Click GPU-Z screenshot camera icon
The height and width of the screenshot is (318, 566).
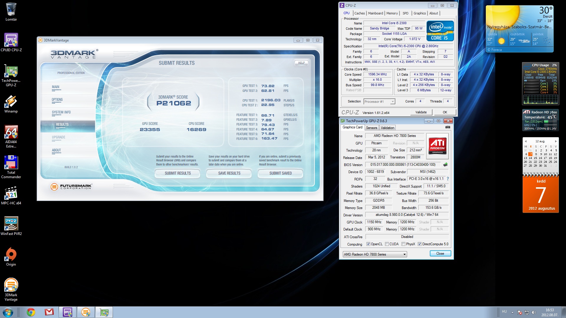pos(447,127)
